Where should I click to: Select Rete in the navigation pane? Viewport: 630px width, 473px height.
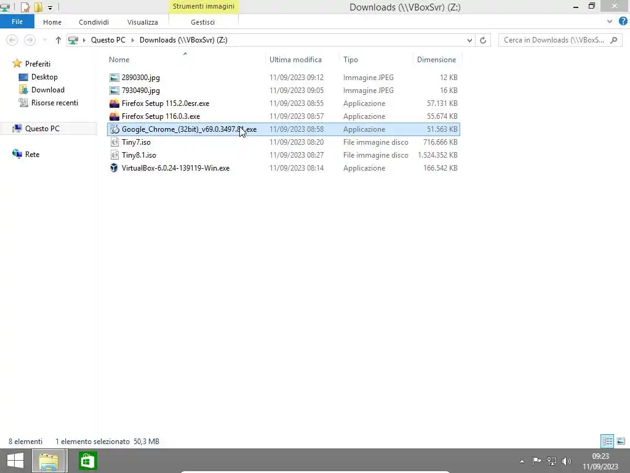(x=32, y=155)
